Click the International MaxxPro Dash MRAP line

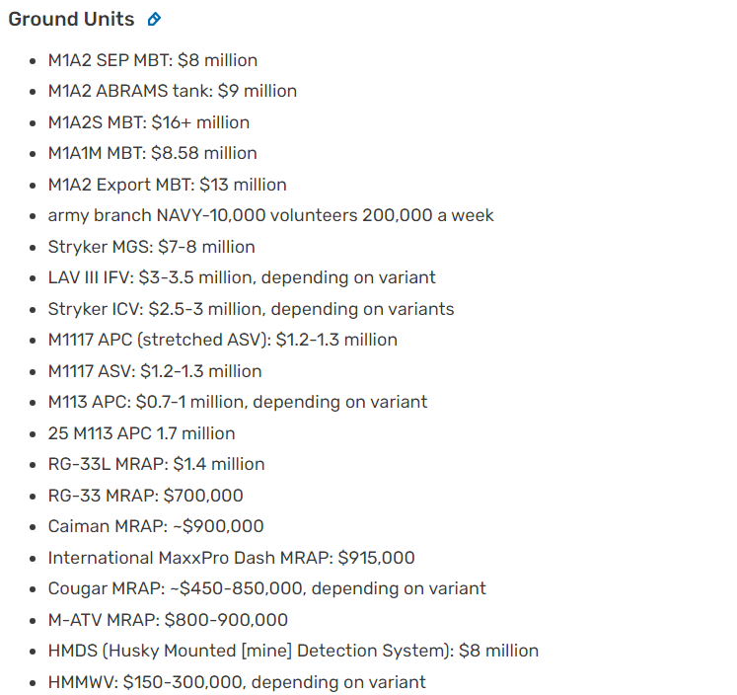pos(231,558)
